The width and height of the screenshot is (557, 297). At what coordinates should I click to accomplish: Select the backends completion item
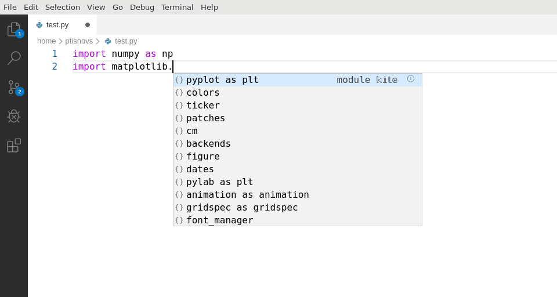point(298,144)
